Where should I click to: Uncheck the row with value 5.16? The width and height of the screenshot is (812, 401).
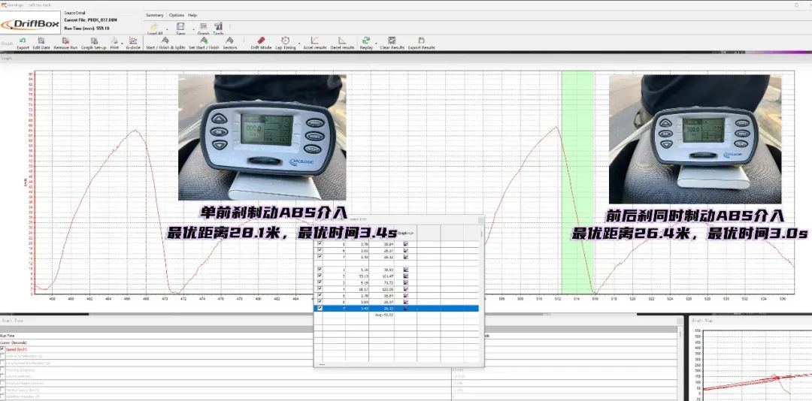(x=320, y=270)
